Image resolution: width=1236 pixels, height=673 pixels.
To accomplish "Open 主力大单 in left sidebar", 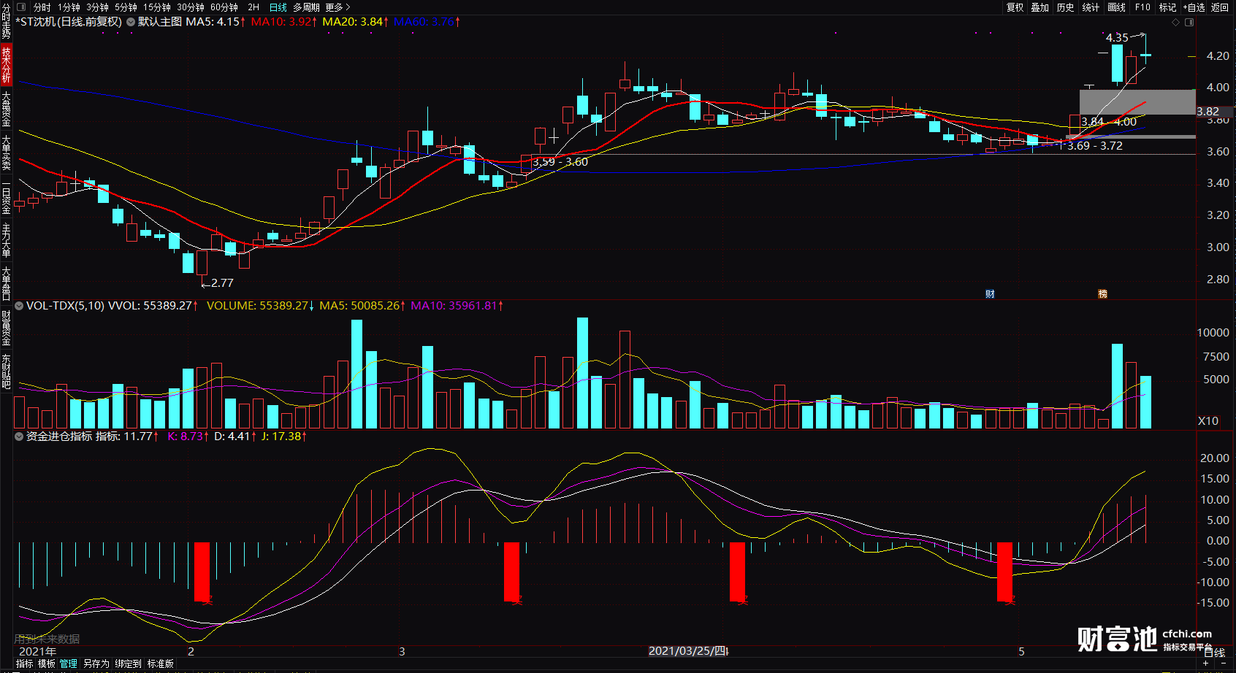I will (6, 240).
